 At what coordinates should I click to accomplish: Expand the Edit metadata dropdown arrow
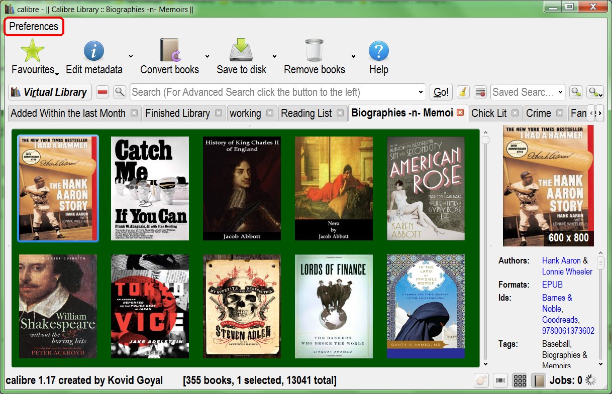tap(131, 56)
